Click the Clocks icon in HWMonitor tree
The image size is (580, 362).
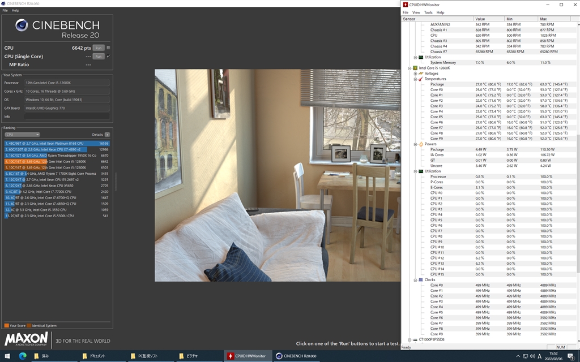[421, 279]
